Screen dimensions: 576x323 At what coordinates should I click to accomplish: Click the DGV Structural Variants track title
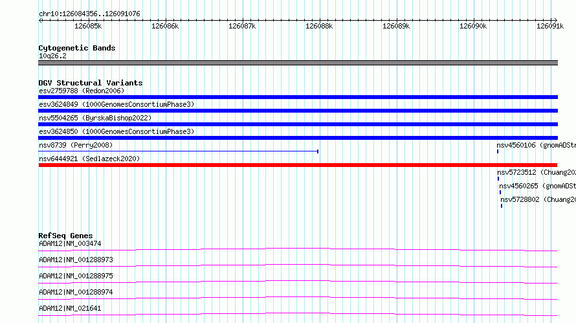click(91, 83)
